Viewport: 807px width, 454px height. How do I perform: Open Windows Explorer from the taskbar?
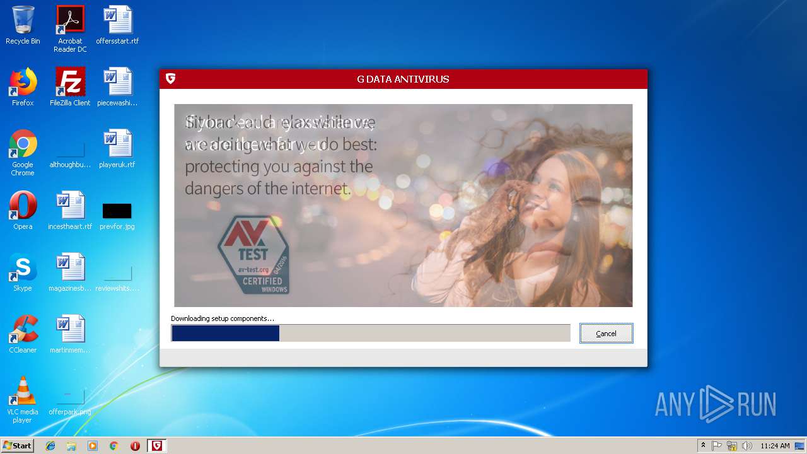pyautogui.click(x=71, y=446)
